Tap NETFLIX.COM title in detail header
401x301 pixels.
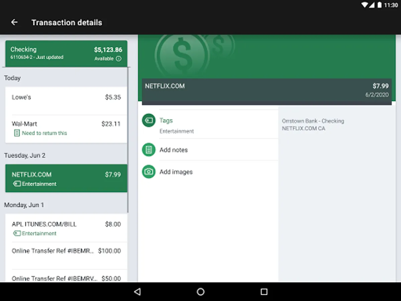tap(165, 86)
